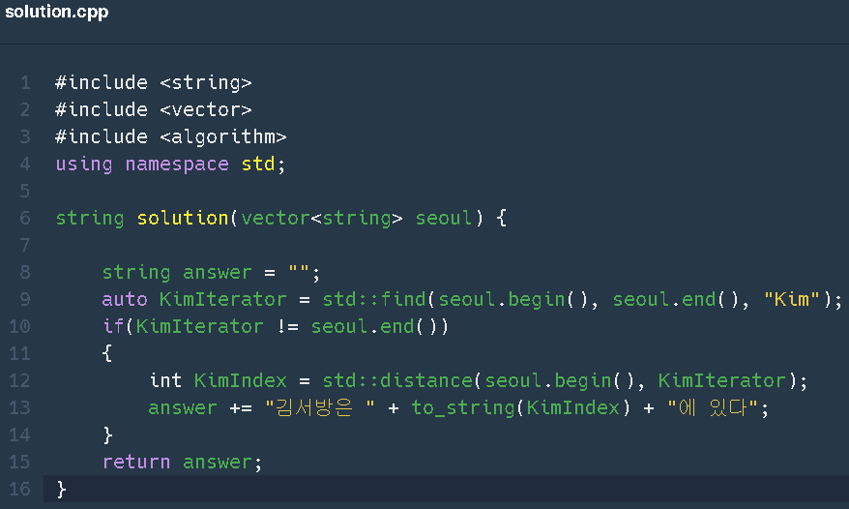Place cursor on '#include <vector>' line

click(153, 109)
